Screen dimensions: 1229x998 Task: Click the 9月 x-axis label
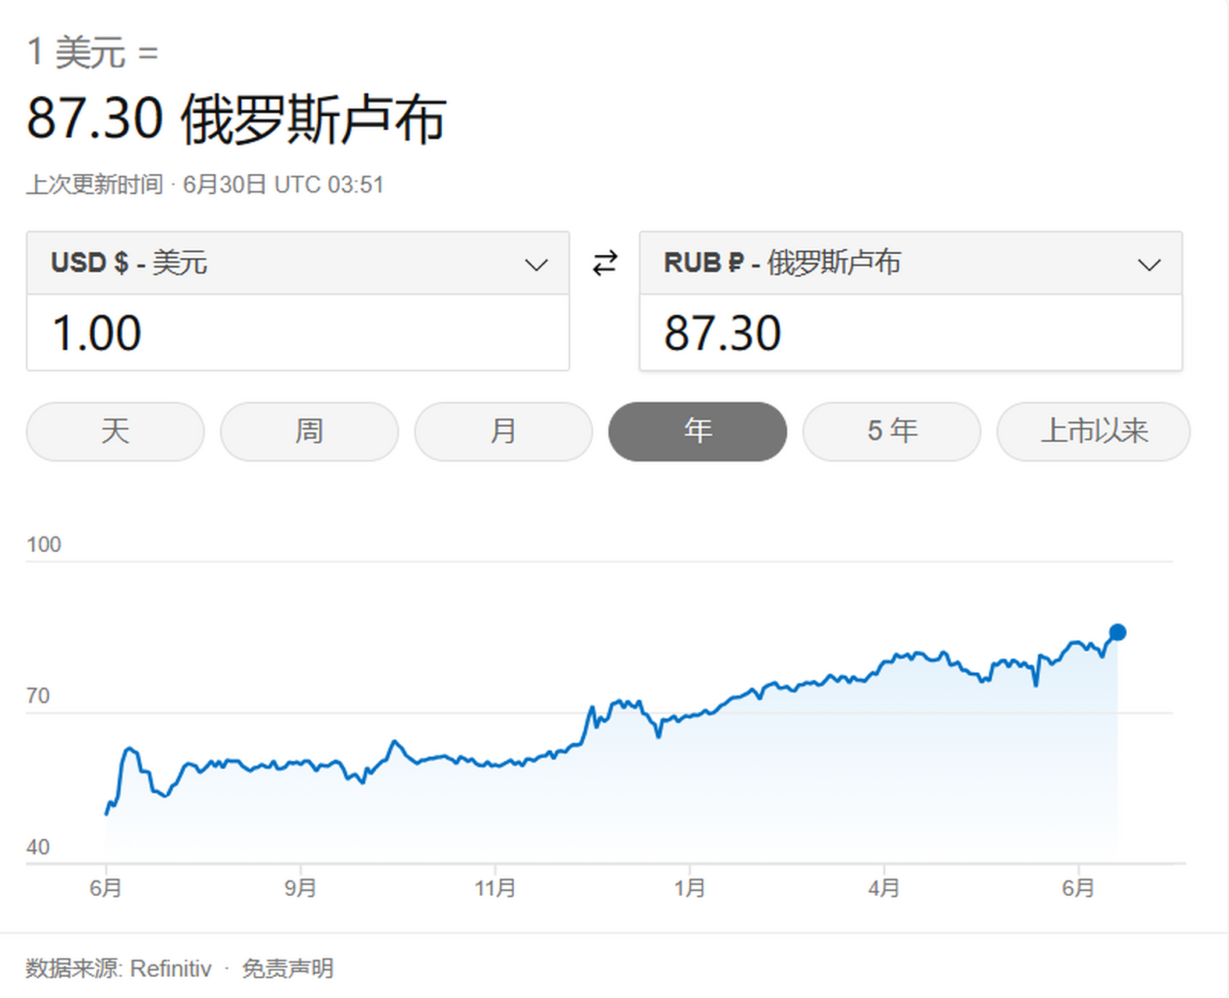coord(300,887)
